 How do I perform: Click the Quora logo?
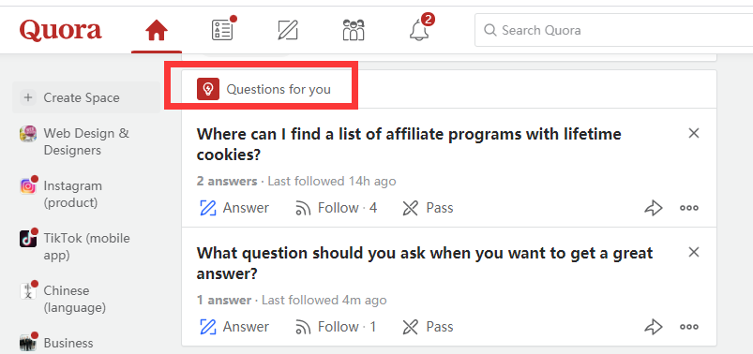click(x=61, y=30)
